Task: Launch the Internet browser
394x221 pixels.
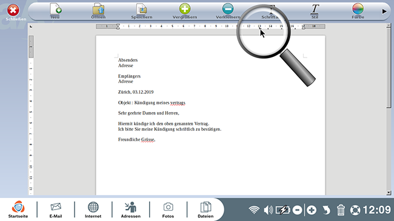Action: click(x=93, y=210)
